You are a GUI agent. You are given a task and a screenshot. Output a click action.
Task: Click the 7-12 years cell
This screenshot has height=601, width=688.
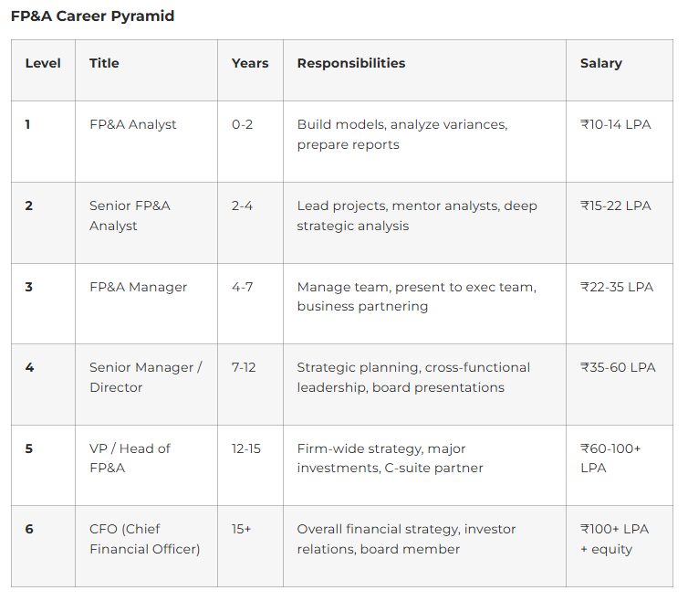click(x=244, y=367)
